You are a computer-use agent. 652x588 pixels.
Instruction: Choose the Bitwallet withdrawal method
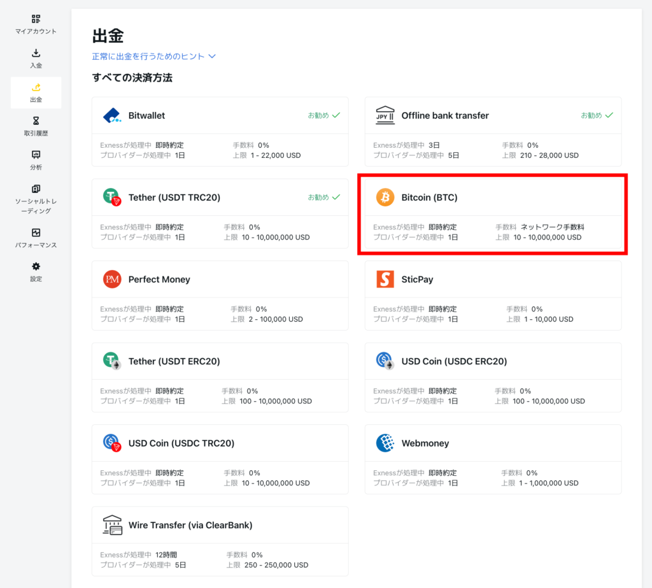[x=220, y=131]
